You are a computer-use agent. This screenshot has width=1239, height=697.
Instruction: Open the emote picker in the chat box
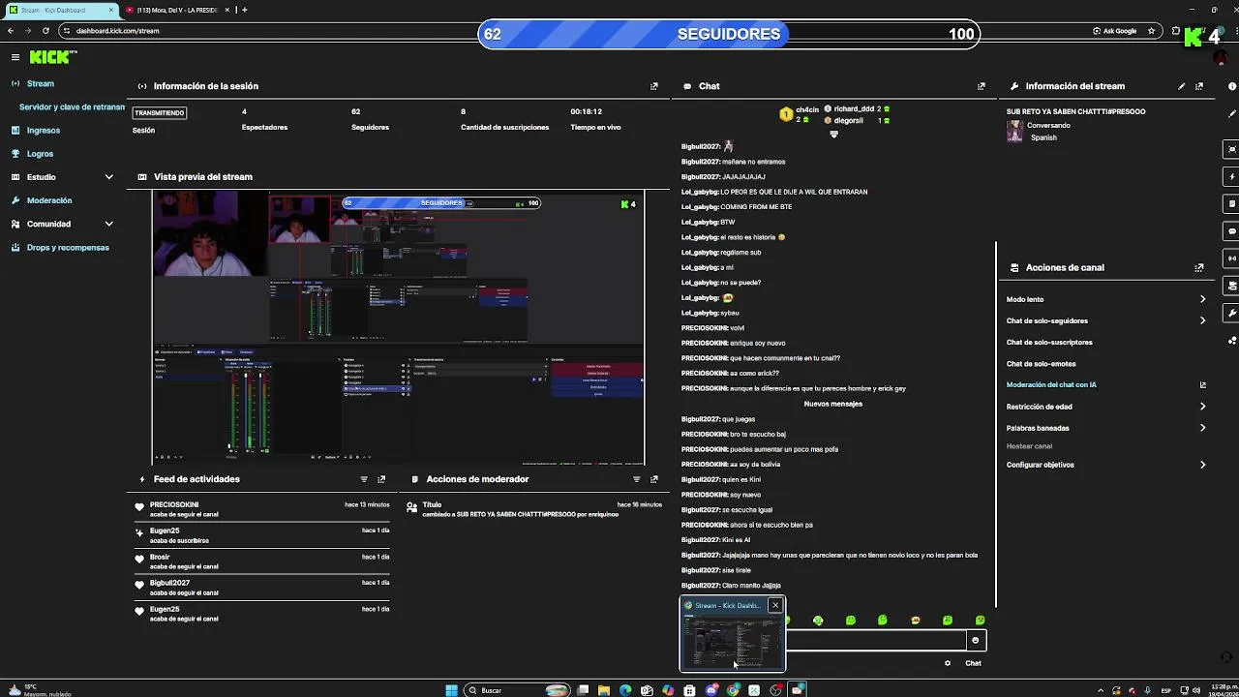tap(975, 640)
